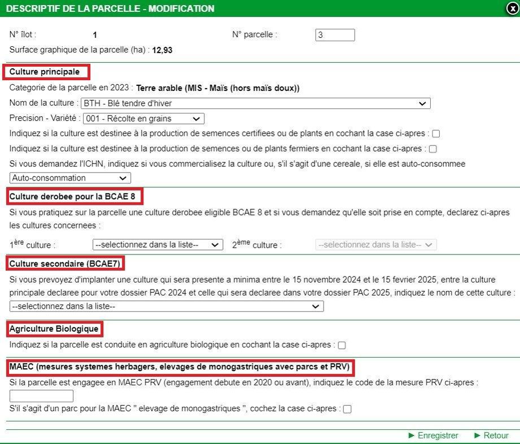Click the Enregistrer link to save
520x444 pixels.
[x=438, y=436]
